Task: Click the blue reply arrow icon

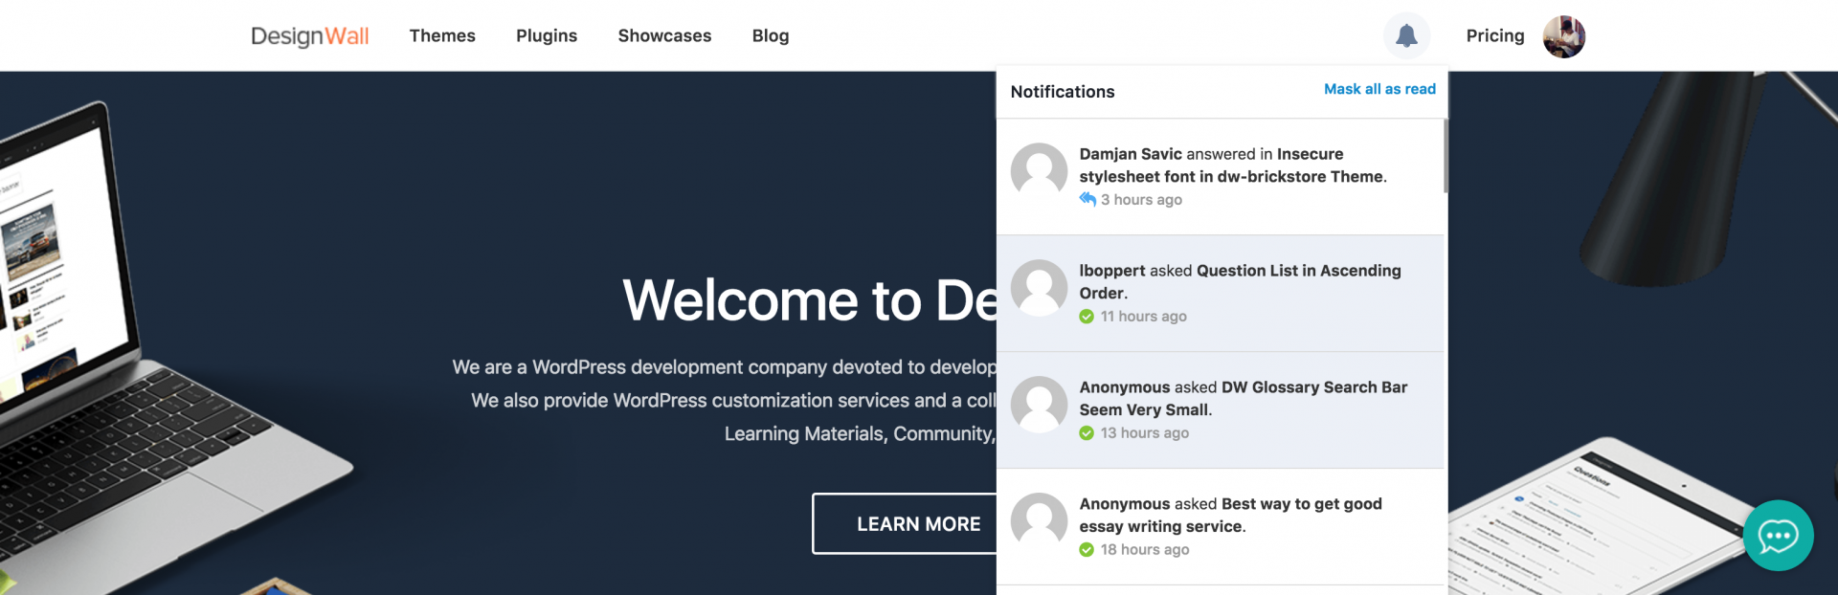Action: coord(1087,199)
